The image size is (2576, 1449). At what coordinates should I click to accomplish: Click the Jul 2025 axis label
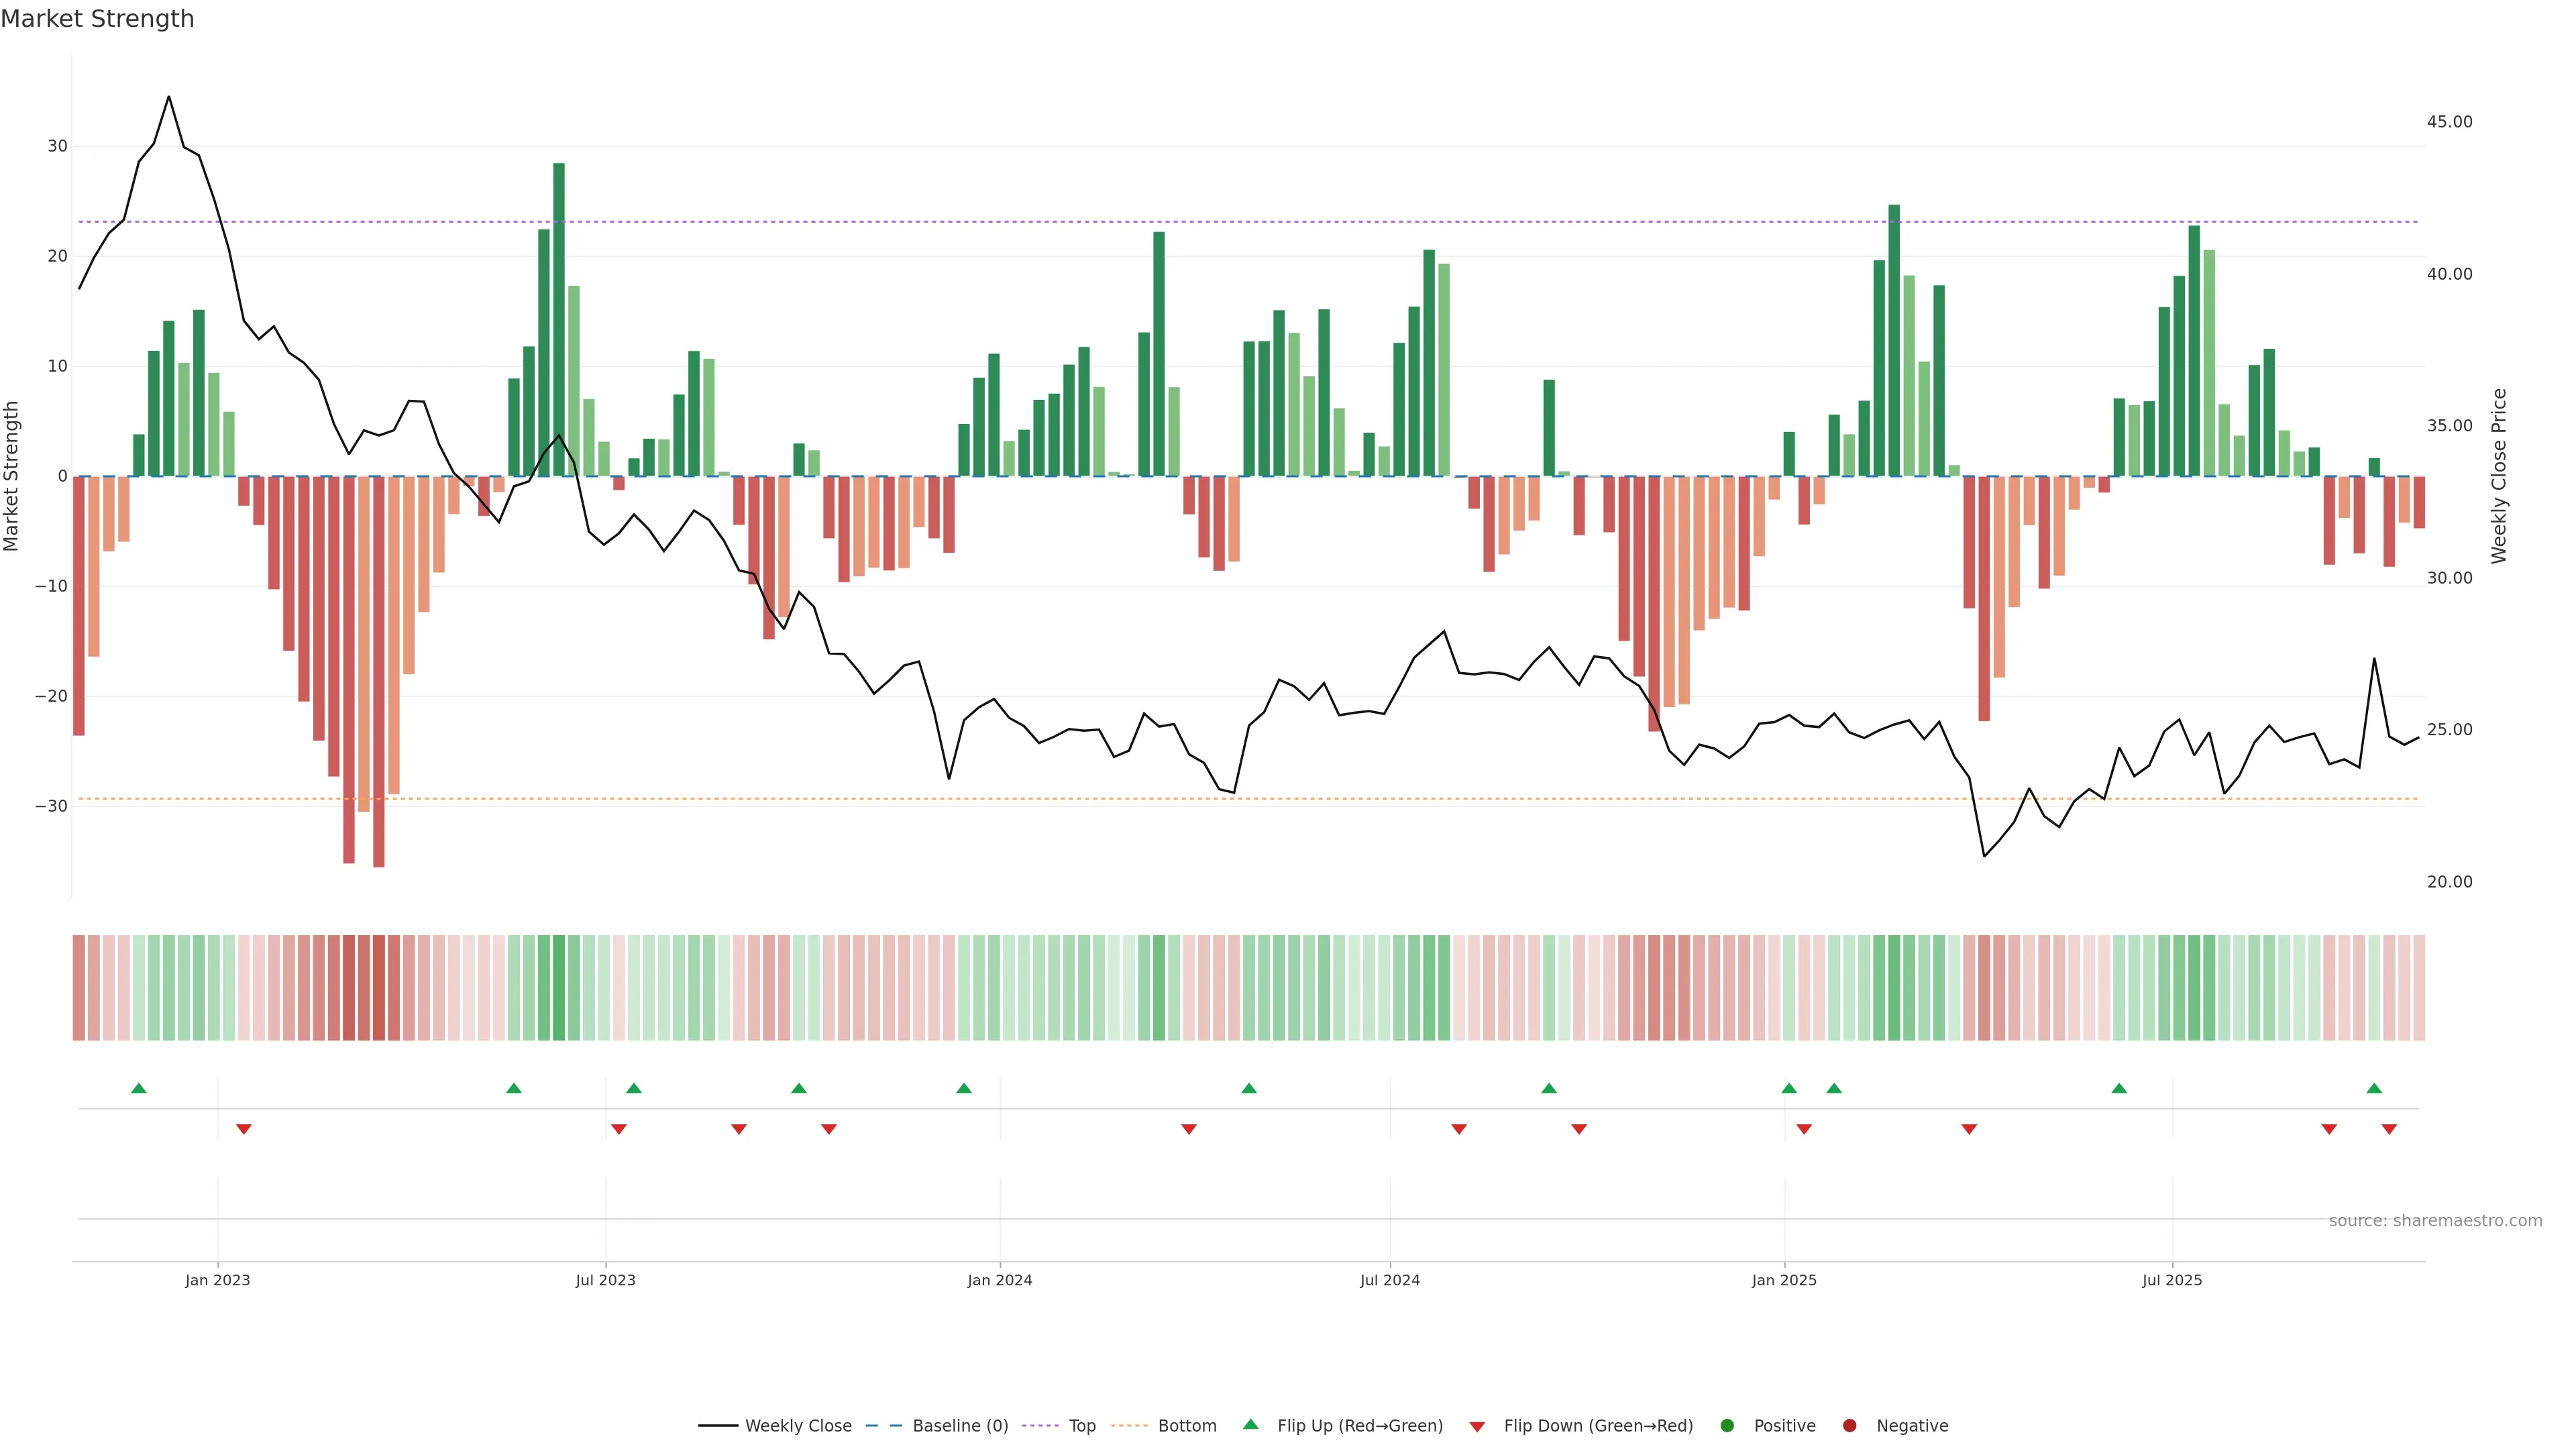pos(2171,1280)
